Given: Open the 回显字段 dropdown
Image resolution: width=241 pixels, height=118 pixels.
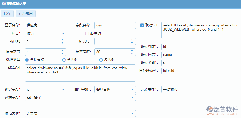Looking at the screenshot, I should tap(132, 89).
